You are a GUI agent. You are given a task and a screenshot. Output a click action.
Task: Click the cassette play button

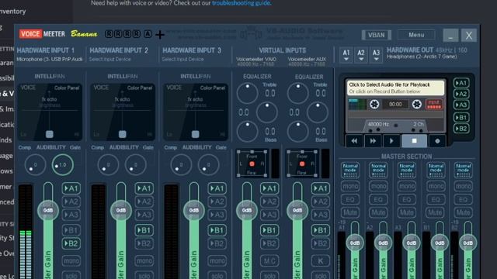[391, 141]
